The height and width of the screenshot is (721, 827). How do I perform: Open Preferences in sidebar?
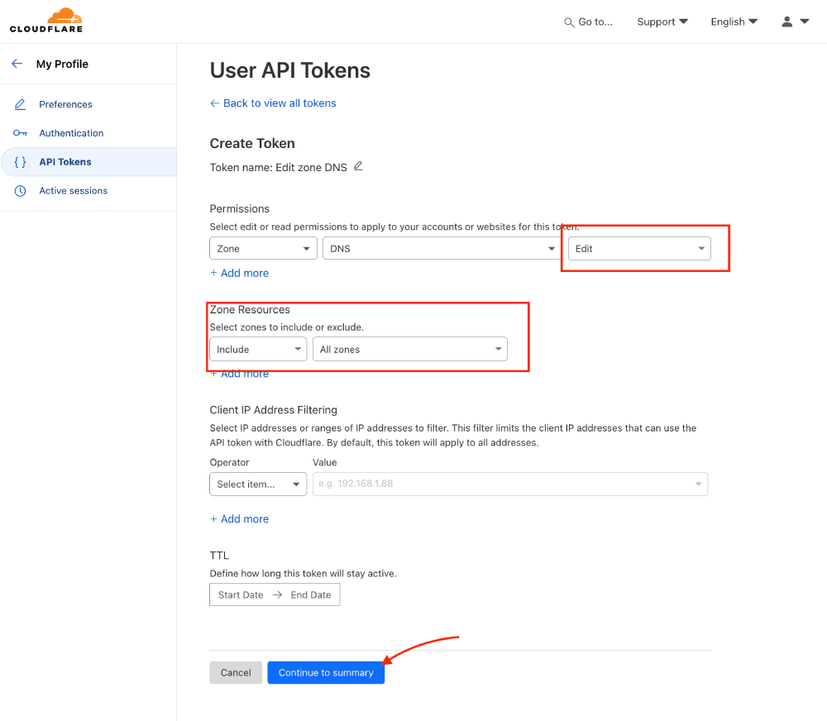pyautogui.click(x=65, y=104)
